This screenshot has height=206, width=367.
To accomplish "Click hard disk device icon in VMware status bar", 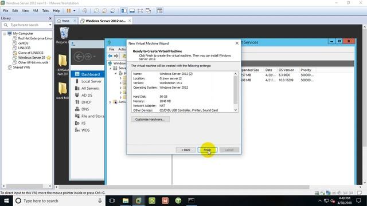I will (x=317, y=193).
